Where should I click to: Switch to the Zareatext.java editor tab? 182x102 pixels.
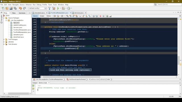click(x=40, y=13)
